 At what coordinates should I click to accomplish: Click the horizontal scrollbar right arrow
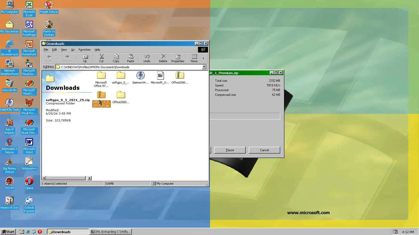click(90, 178)
